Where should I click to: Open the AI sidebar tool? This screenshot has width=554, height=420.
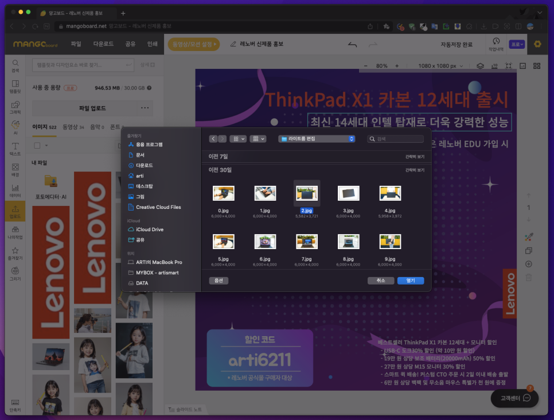[15, 128]
